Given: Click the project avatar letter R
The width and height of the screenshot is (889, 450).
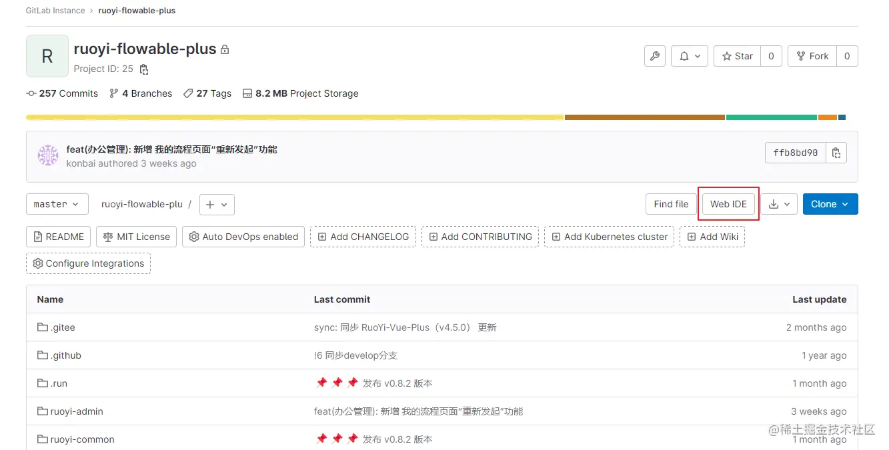Looking at the screenshot, I should coord(47,56).
